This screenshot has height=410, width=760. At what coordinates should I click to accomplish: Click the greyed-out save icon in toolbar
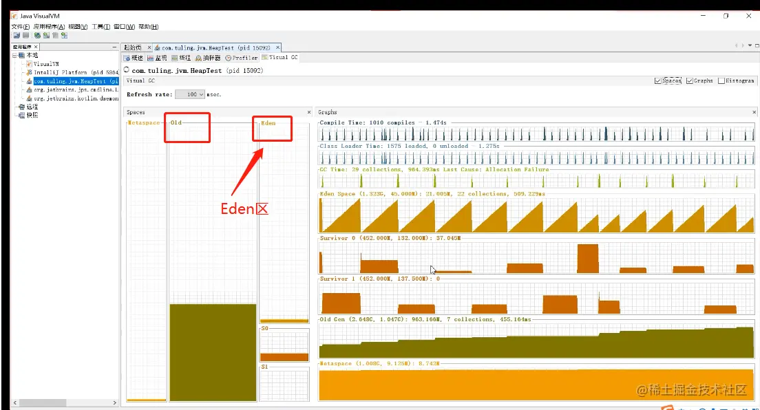[25, 35]
